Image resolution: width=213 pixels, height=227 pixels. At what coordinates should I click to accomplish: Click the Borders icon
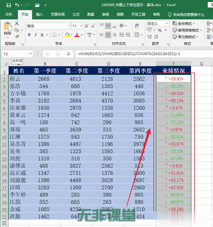pyautogui.click(x=55, y=35)
